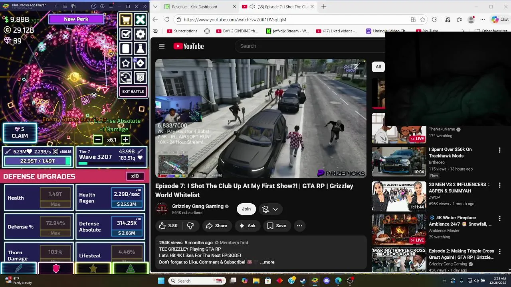511x287 pixels.
Task: Open the browser tab search dropdown
Action: pos(155,6)
